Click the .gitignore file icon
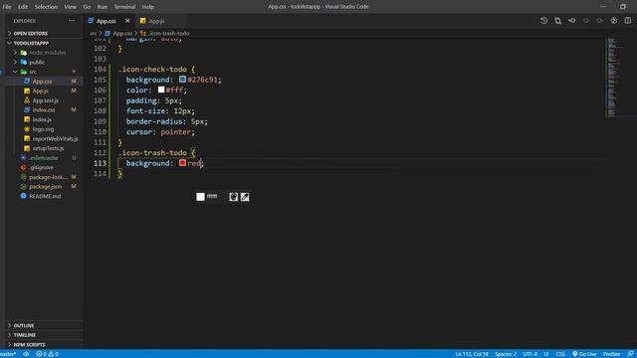 click(x=23, y=167)
